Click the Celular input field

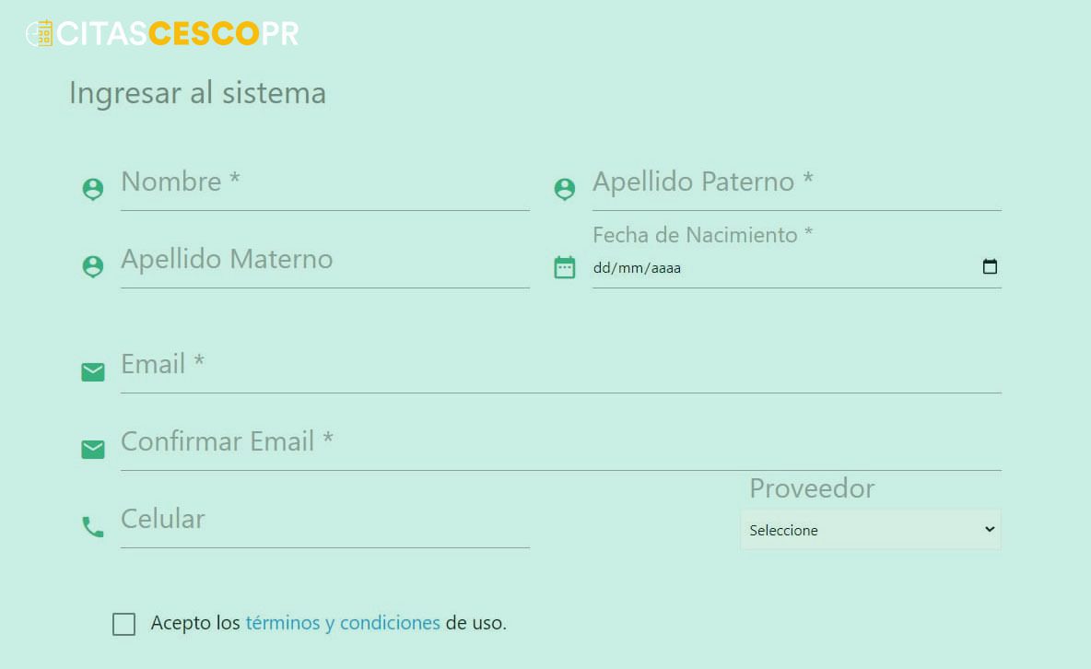click(x=323, y=522)
